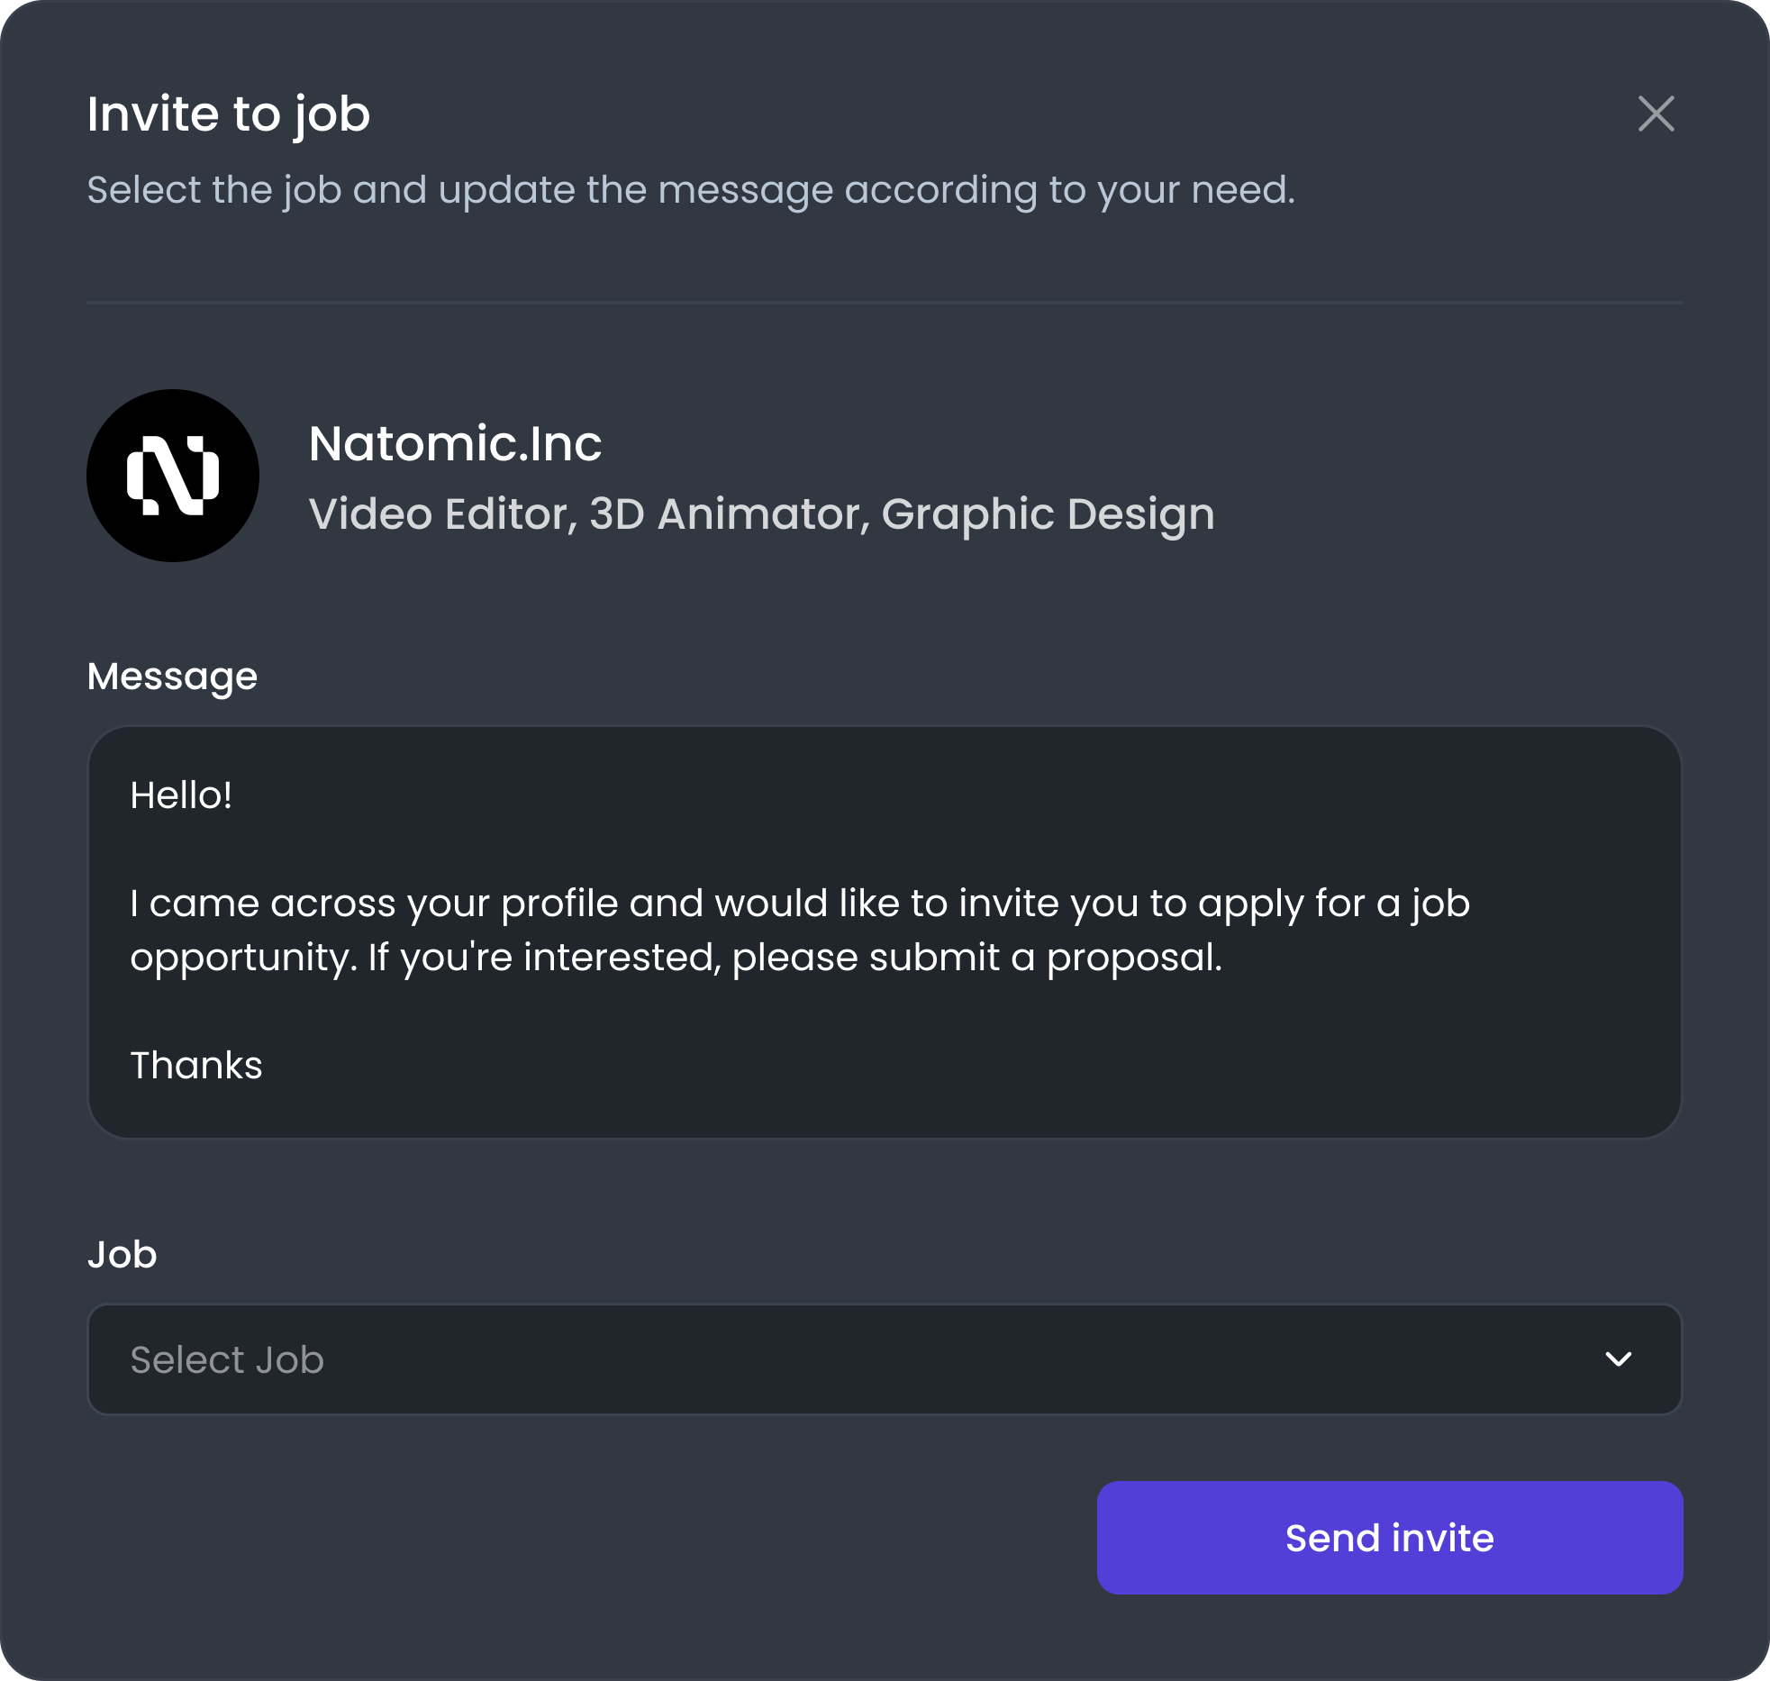The image size is (1770, 1681).
Task: Click the line starting I came across your profile
Action: (x=800, y=904)
